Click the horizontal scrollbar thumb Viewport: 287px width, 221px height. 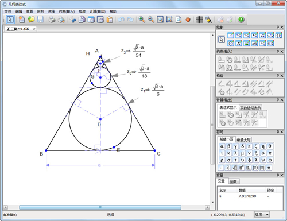100,207
